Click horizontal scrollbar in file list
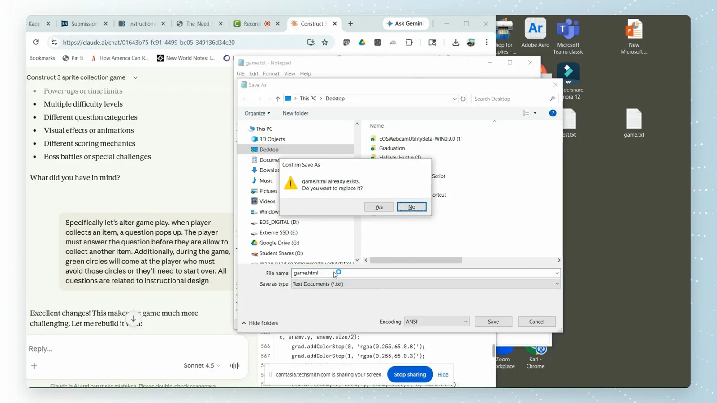This screenshot has width=717, height=403. tap(416, 260)
